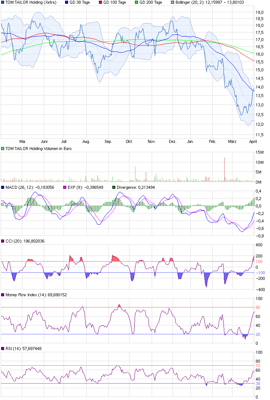Click the Dez. label on the time axis
The width and height of the screenshot is (270, 400).
click(x=173, y=142)
